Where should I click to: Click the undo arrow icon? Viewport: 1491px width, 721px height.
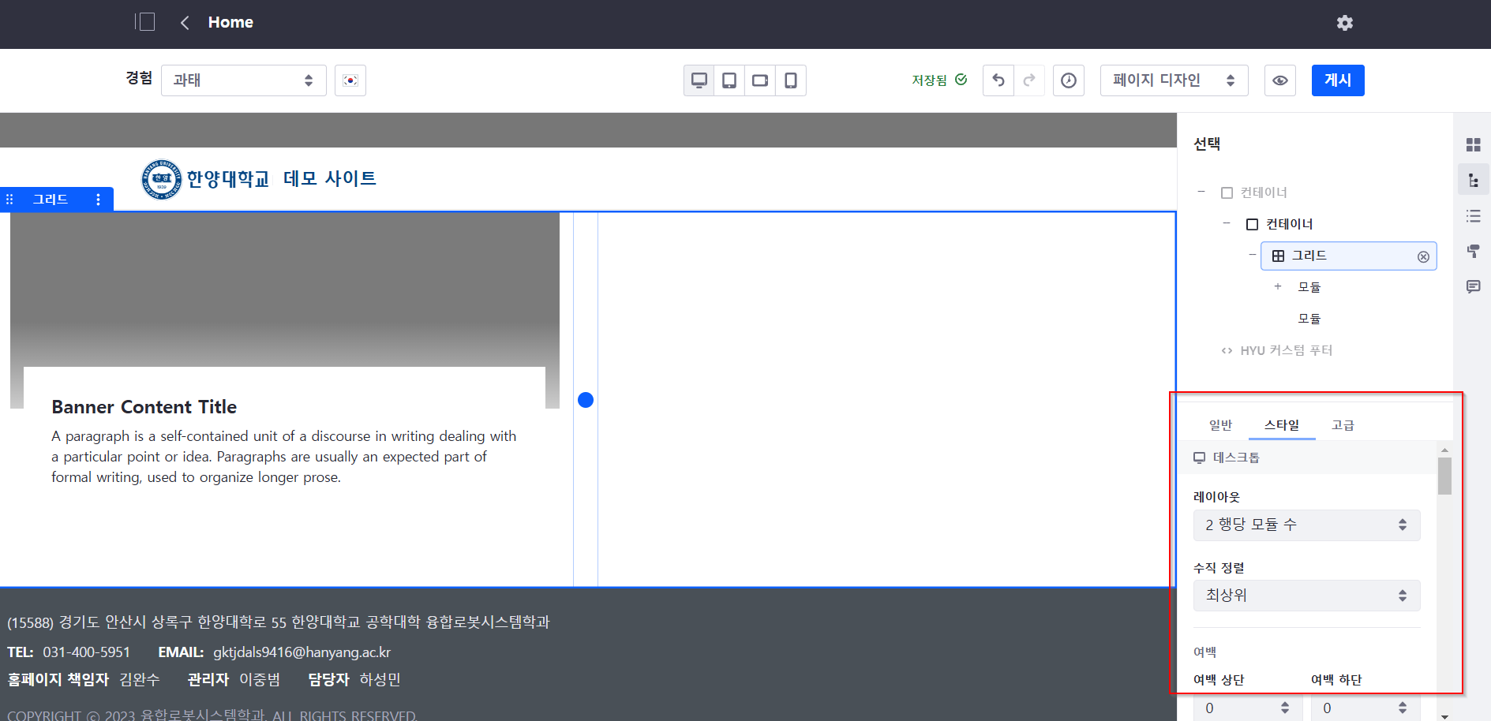(x=998, y=80)
